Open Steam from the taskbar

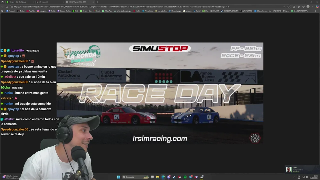click(x=174, y=177)
